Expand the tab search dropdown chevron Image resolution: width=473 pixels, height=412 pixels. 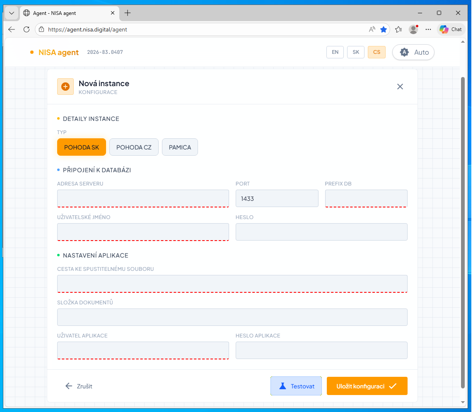click(x=12, y=13)
